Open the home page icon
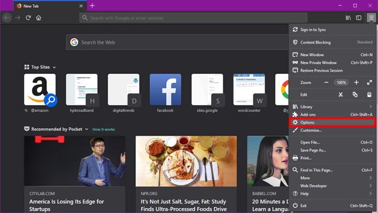 coord(38,18)
